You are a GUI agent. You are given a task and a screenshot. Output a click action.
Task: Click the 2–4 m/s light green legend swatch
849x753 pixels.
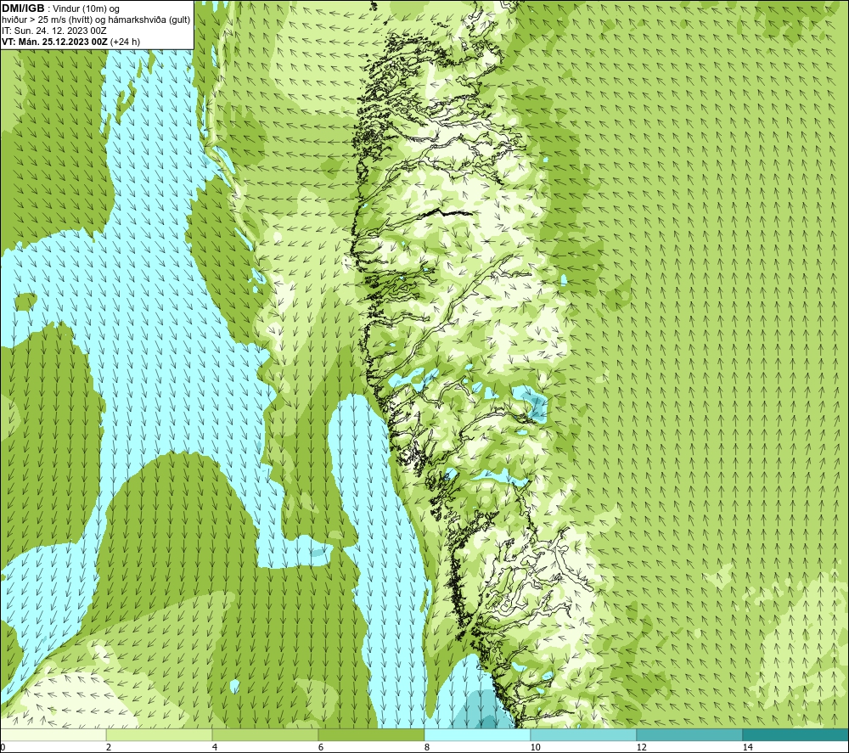(x=160, y=735)
